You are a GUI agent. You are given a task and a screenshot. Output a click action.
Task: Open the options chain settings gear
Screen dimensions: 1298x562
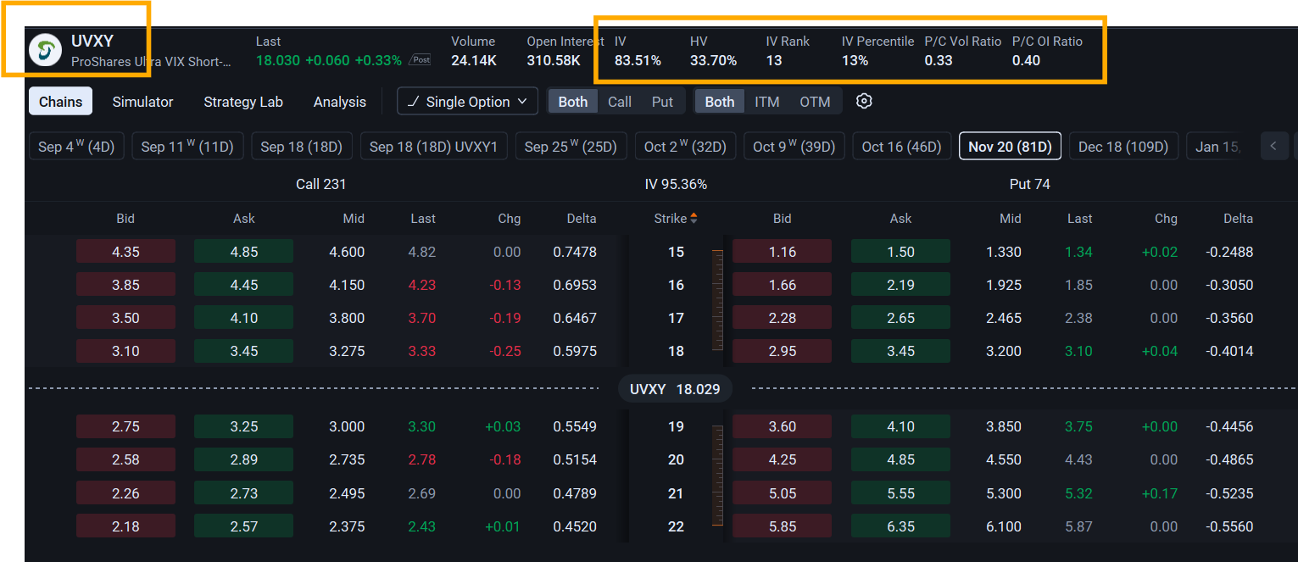[x=864, y=101]
